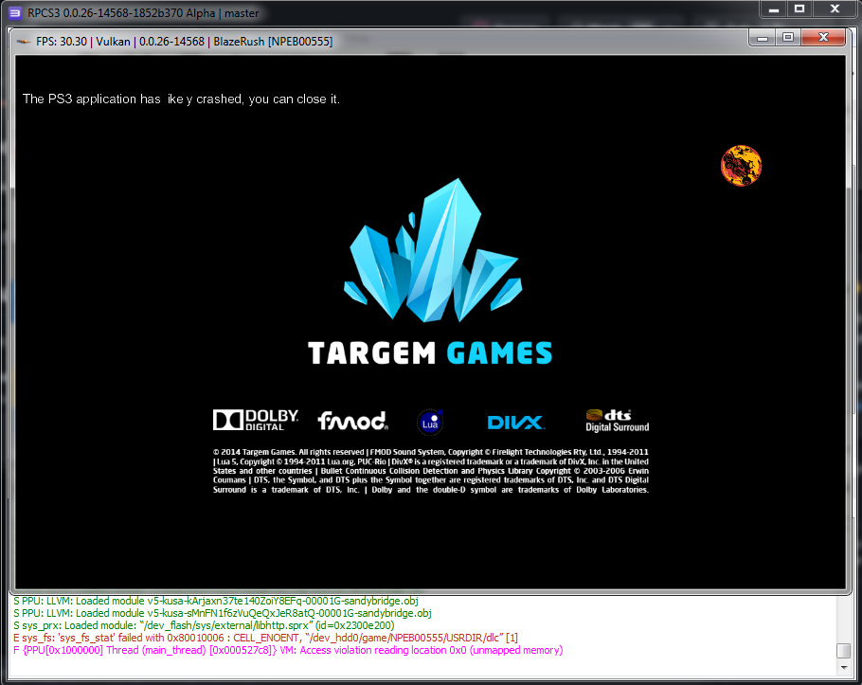The width and height of the screenshot is (862, 685).
Task: Click the red sys_fs_stat CELL_ENOENT error line
Action: (x=265, y=638)
